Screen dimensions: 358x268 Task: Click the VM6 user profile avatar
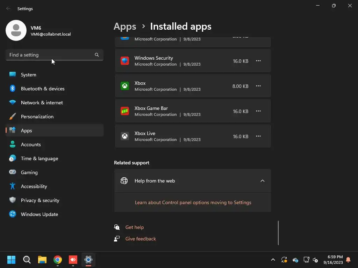click(16, 30)
